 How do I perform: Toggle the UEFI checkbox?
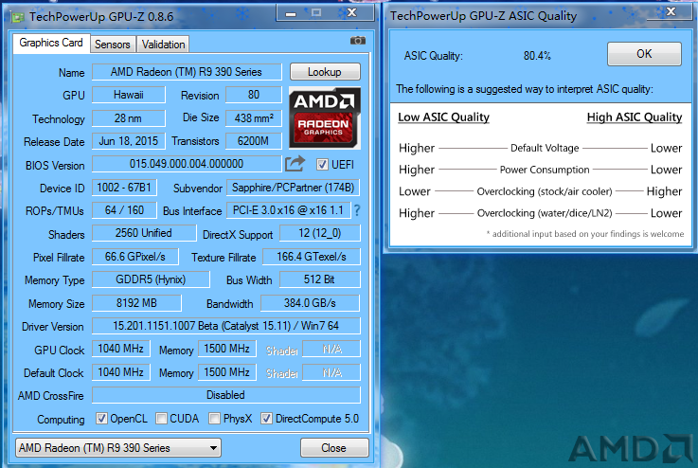coord(322,164)
